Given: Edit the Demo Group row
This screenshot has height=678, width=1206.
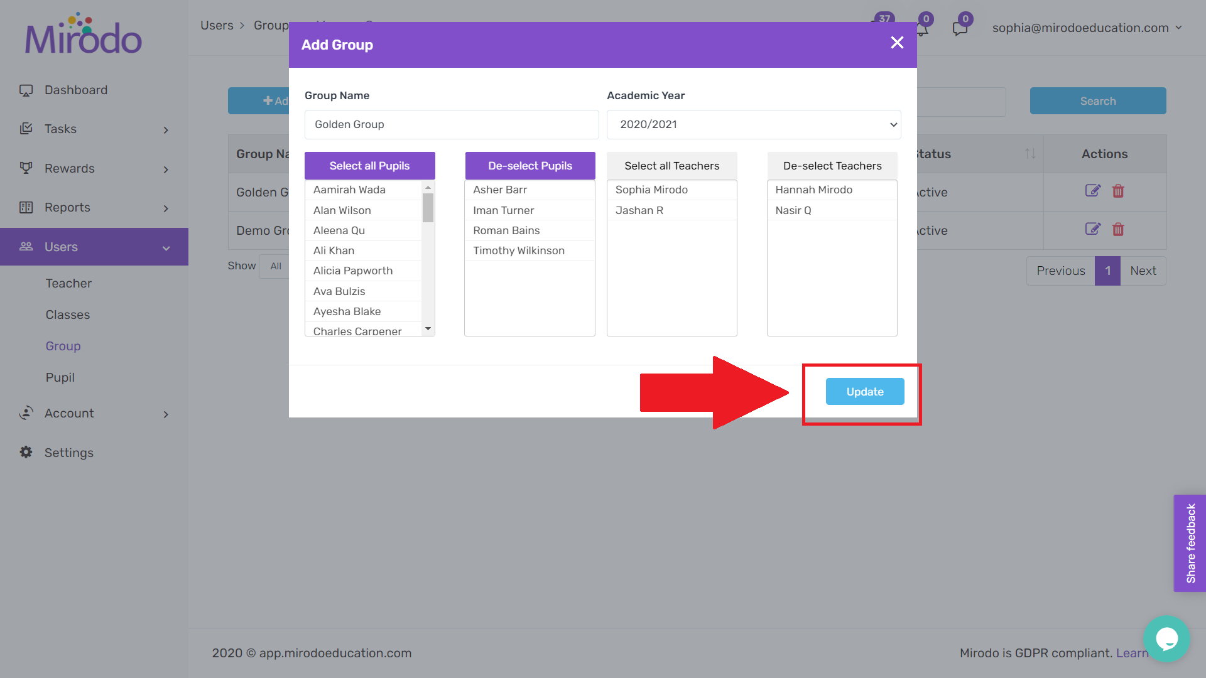Looking at the screenshot, I should click(1093, 229).
